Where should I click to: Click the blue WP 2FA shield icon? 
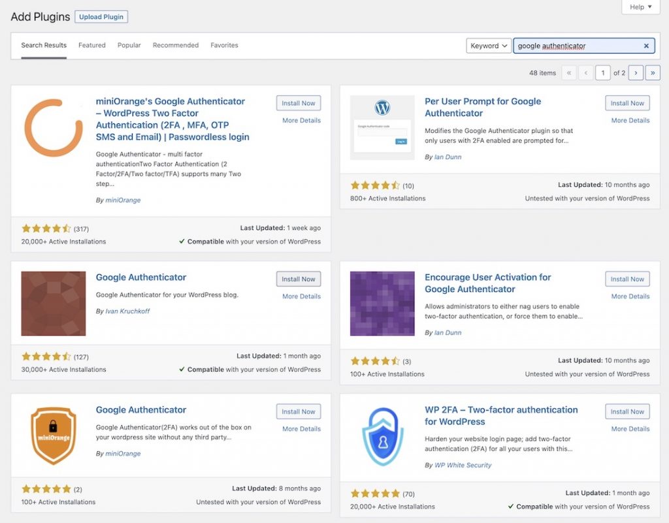tap(382, 436)
